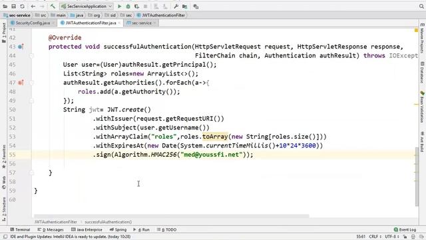Click the fold end marker at line 49
This screenshot has width=426, height=240.
(31, 101)
